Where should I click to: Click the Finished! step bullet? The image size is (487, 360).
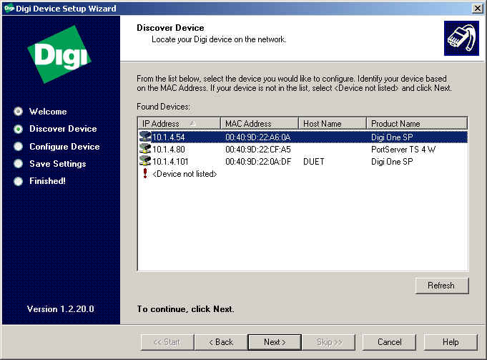19,181
